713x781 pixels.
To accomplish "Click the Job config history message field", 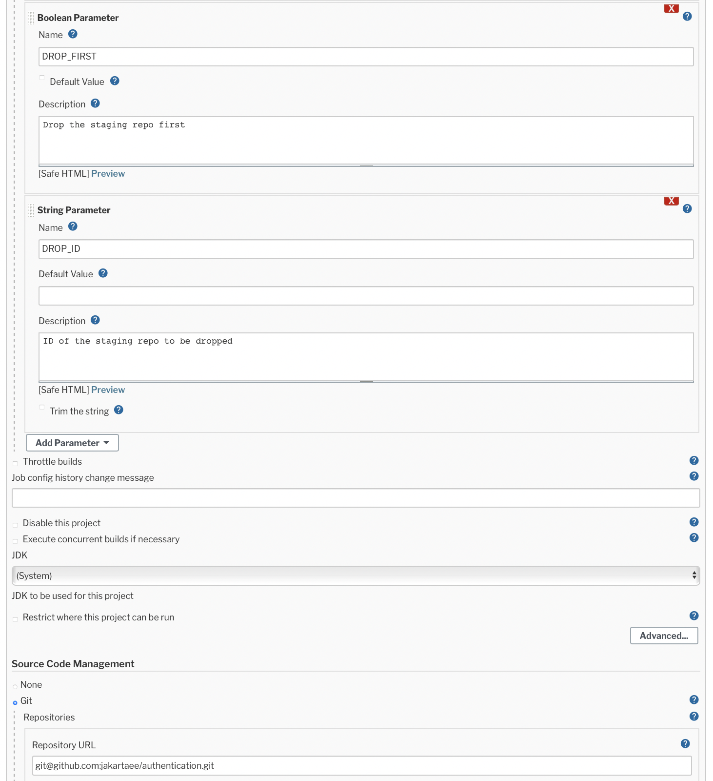I will tap(356, 498).
